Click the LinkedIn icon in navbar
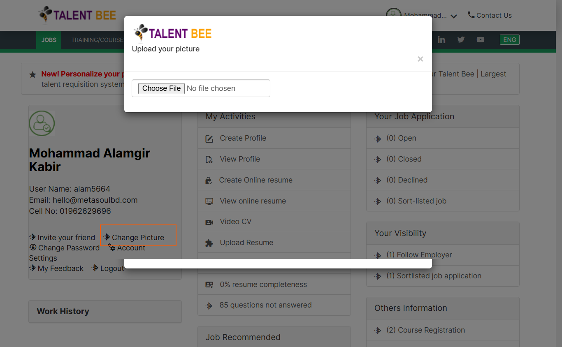Image resolution: width=562 pixels, height=347 pixels. coord(441,40)
